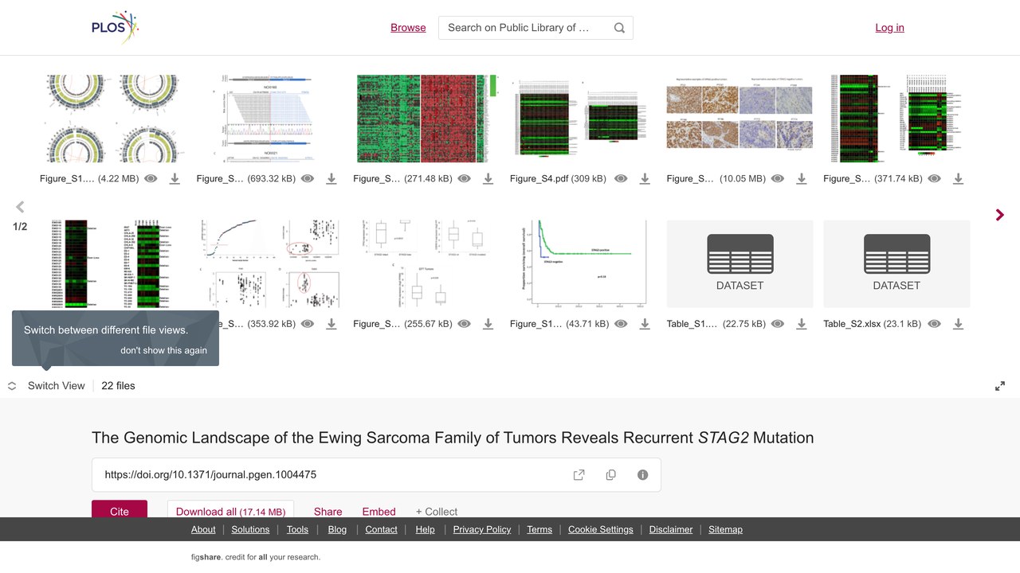Preview the 371.74 kB figure file
This screenshot has height=573, width=1020.
point(935,179)
